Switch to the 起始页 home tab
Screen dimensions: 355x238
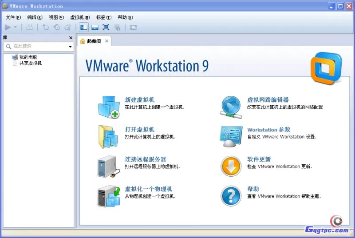pos(94,41)
